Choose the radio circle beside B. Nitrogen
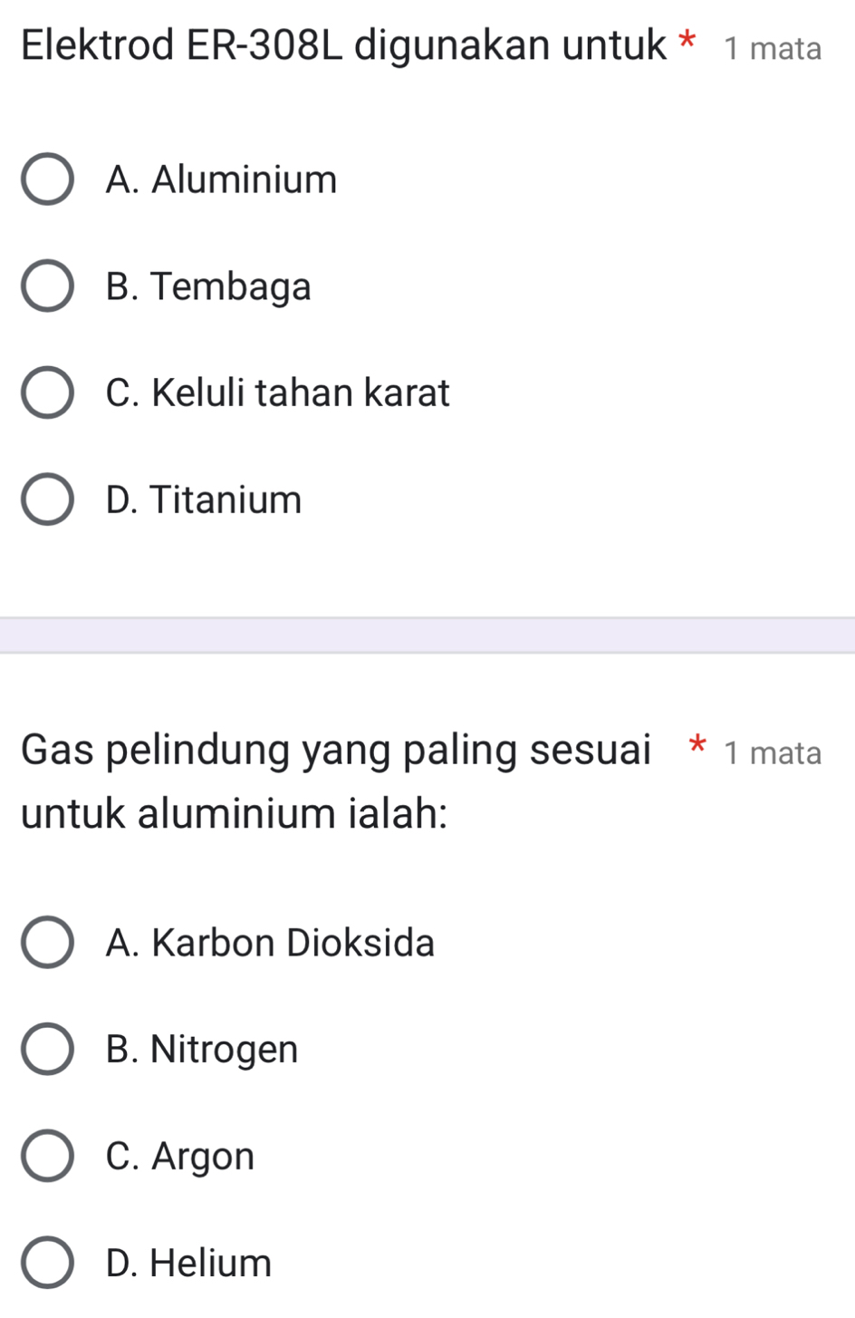The width and height of the screenshot is (855, 1318). (x=47, y=1050)
